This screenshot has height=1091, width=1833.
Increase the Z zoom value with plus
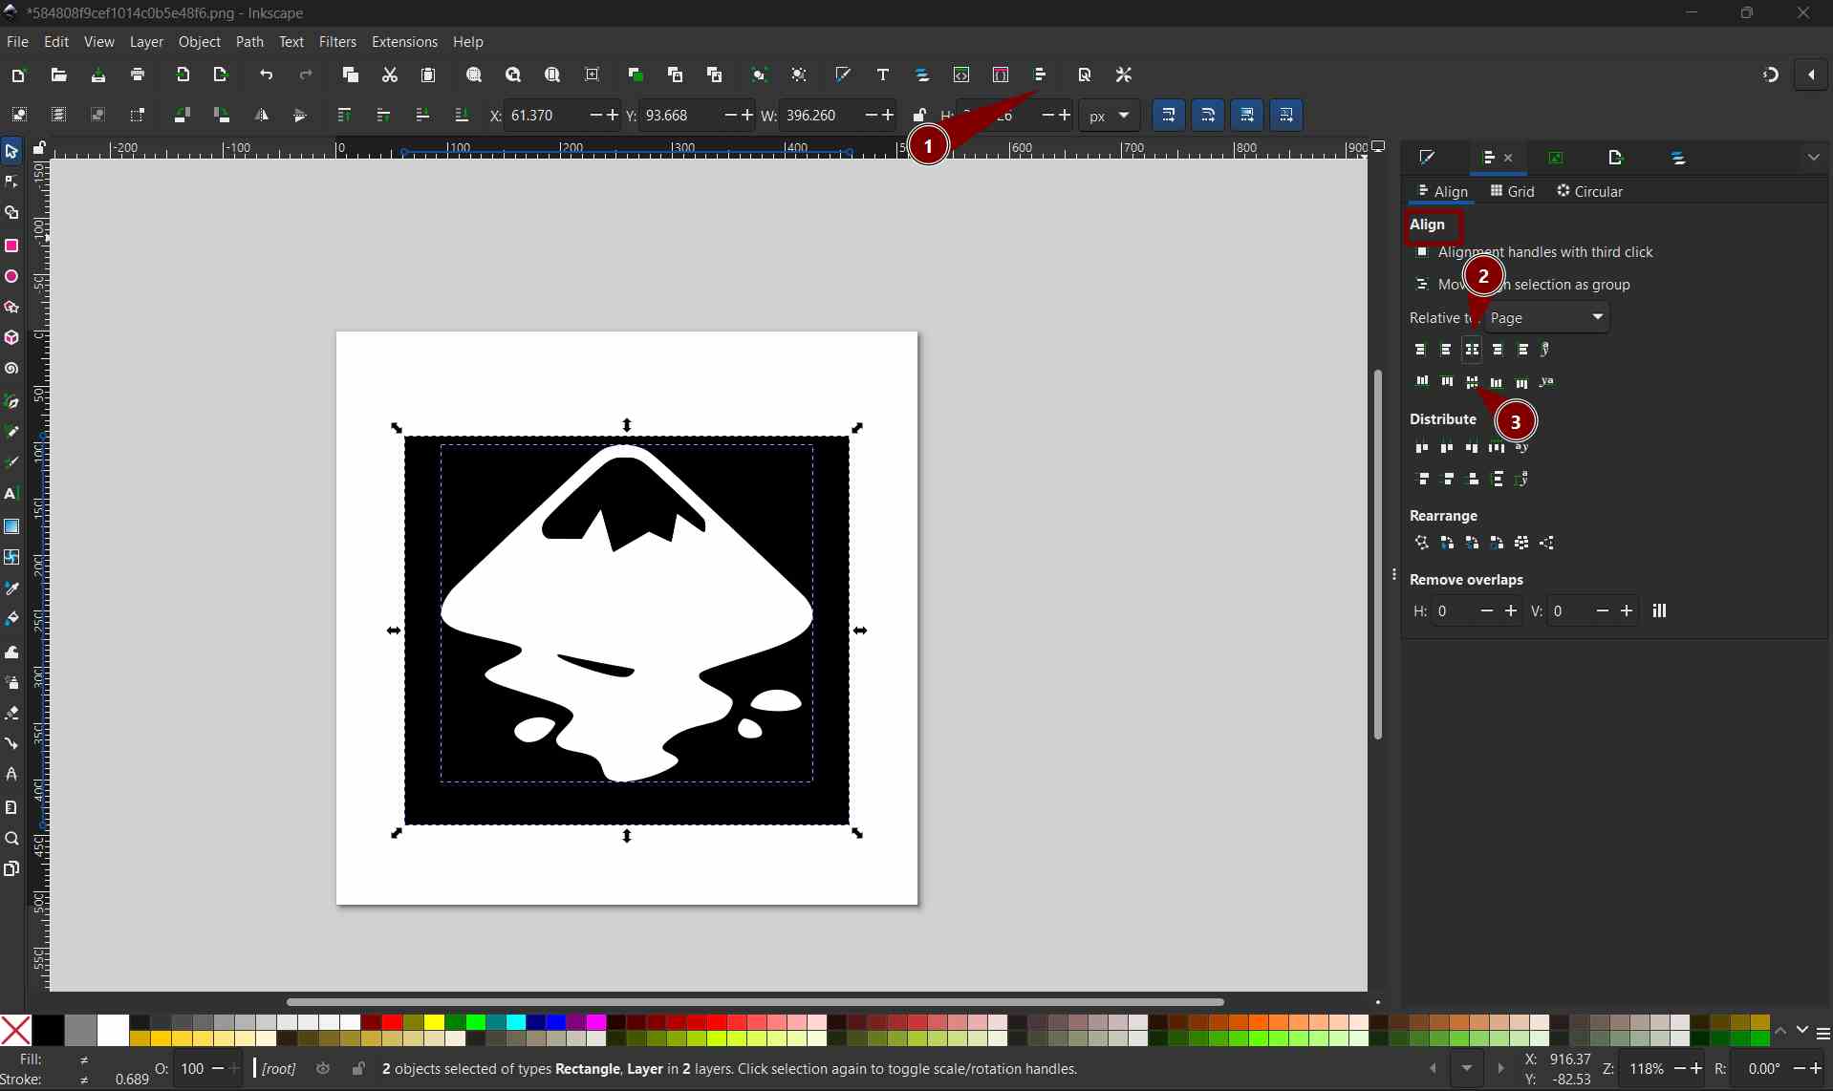tap(1696, 1068)
